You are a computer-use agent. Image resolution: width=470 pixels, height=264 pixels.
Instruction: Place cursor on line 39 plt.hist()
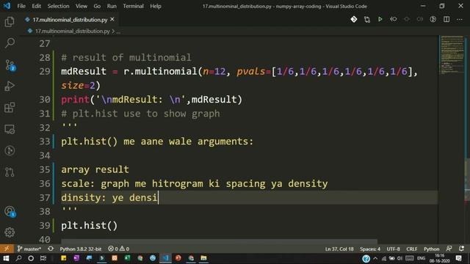90,226
